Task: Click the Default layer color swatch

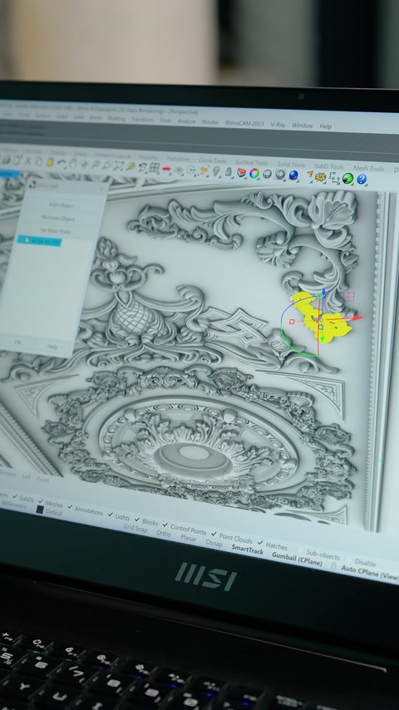Action: click(40, 510)
